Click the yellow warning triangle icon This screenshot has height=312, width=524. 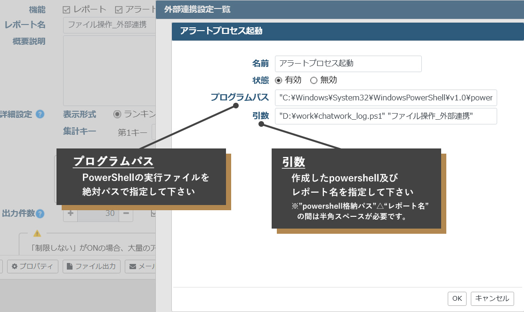(x=37, y=234)
